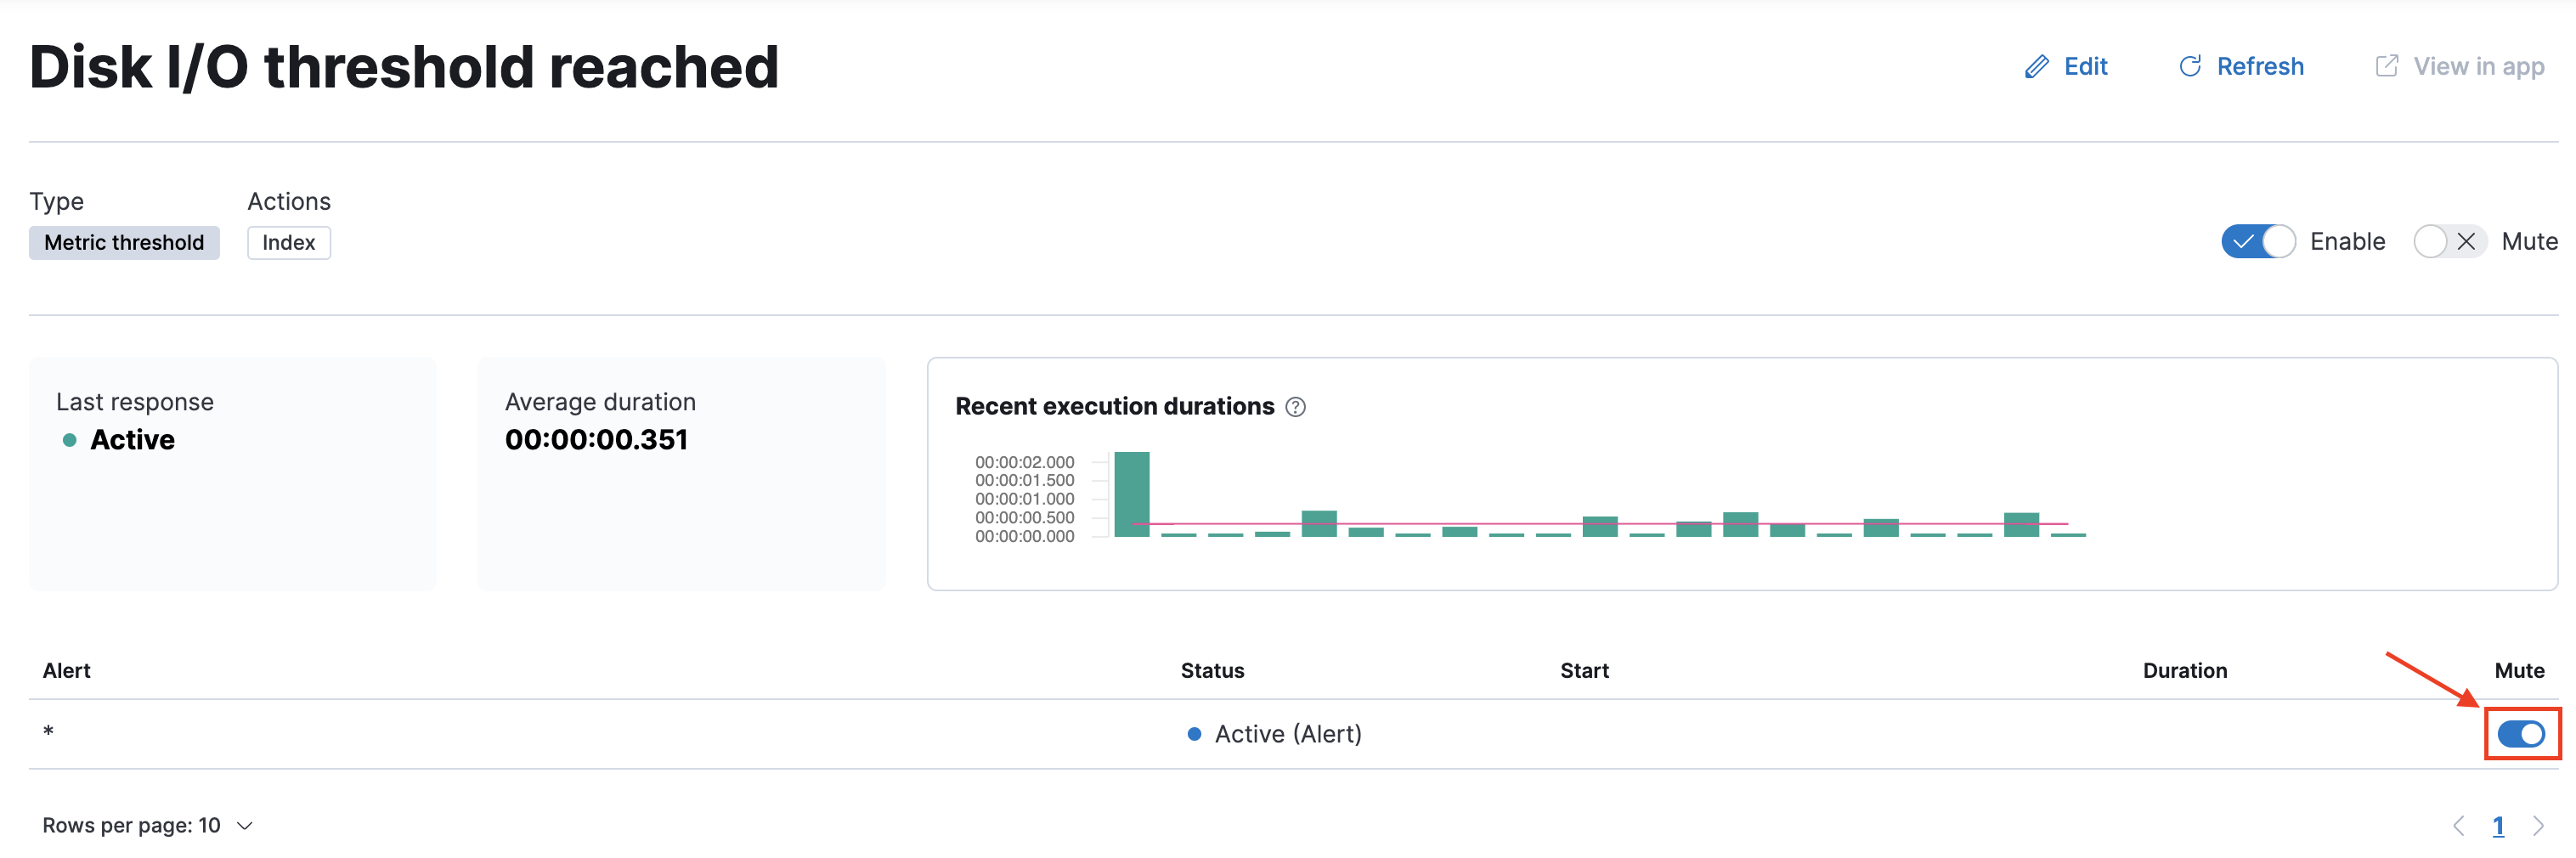Click the circular Refresh icon
This screenshot has height=858, width=2576.
click(2190, 67)
